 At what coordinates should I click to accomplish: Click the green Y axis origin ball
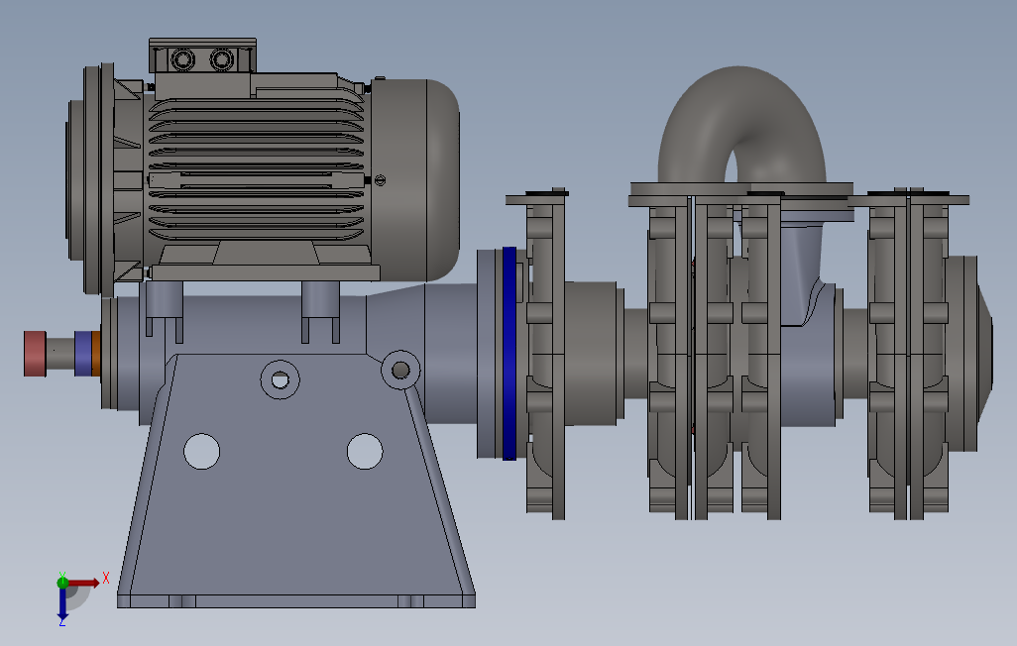tap(62, 583)
